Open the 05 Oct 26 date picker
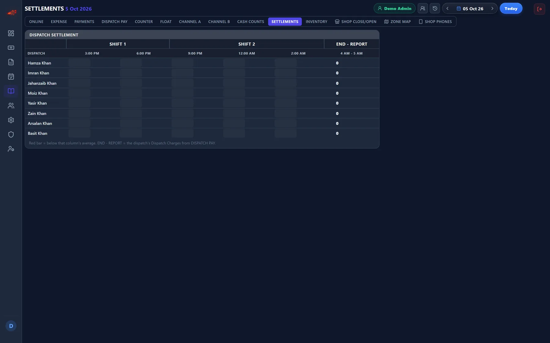Viewport: 550px width, 343px height. coord(470,9)
